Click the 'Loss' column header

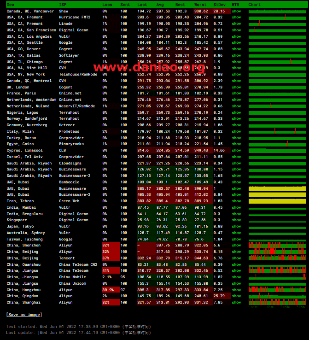[107, 5]
